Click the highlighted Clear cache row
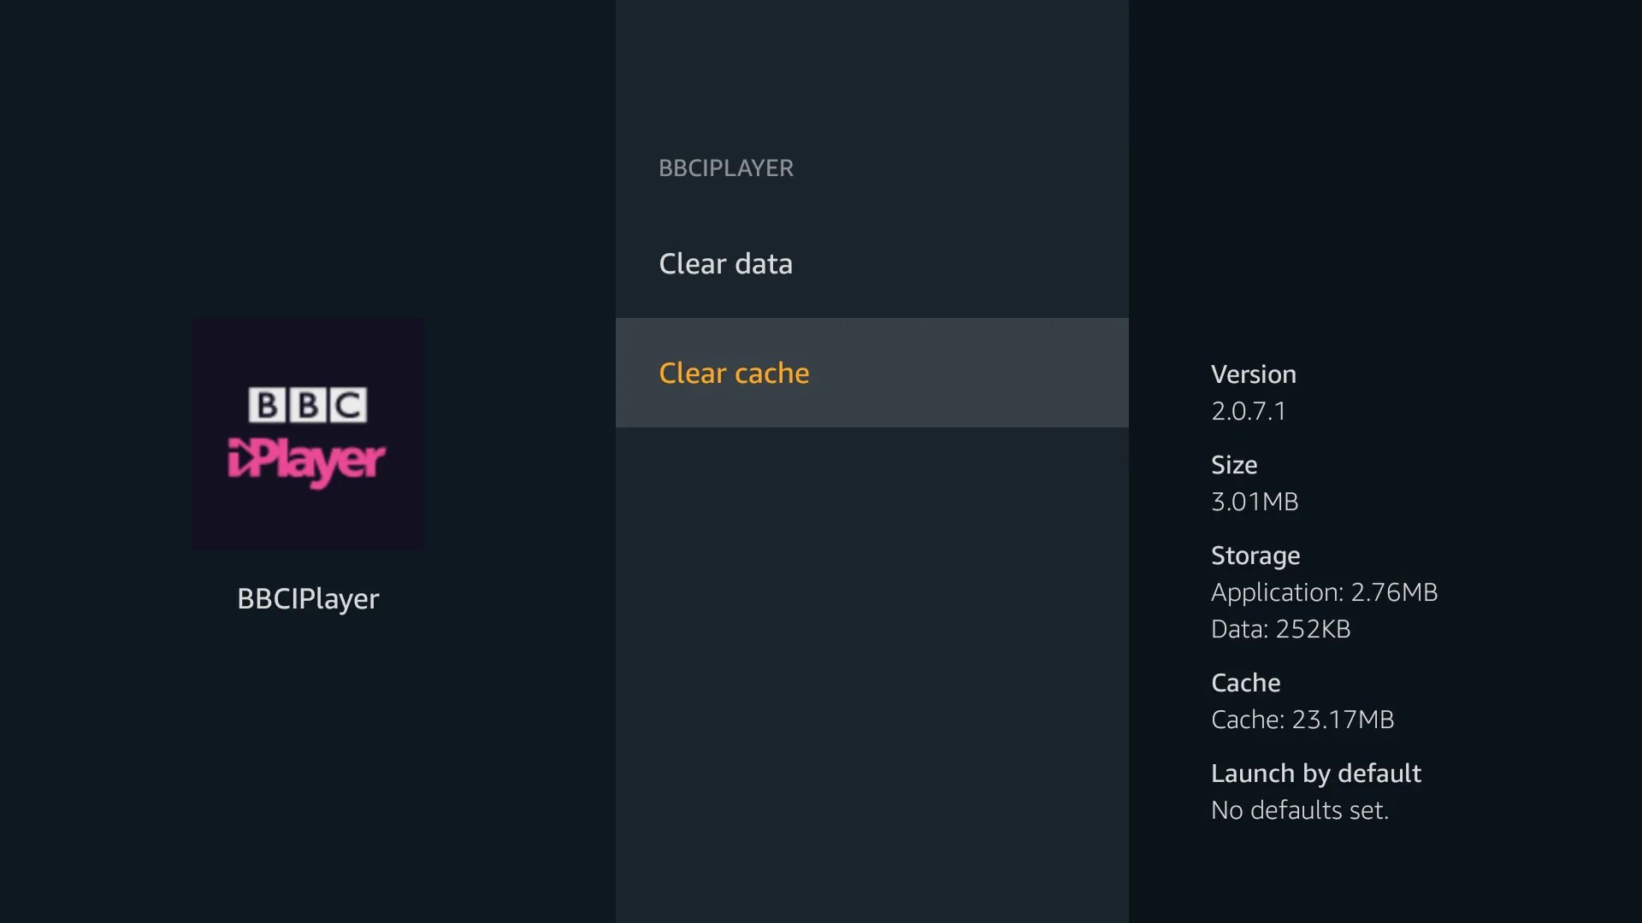 [x=872, y=373]
